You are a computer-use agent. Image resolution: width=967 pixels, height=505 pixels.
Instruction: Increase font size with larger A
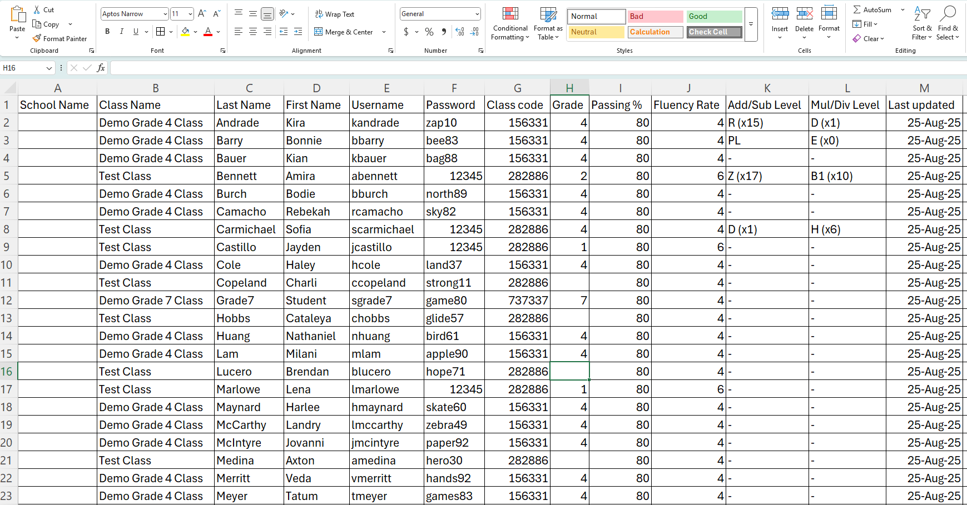click(202, 13)
